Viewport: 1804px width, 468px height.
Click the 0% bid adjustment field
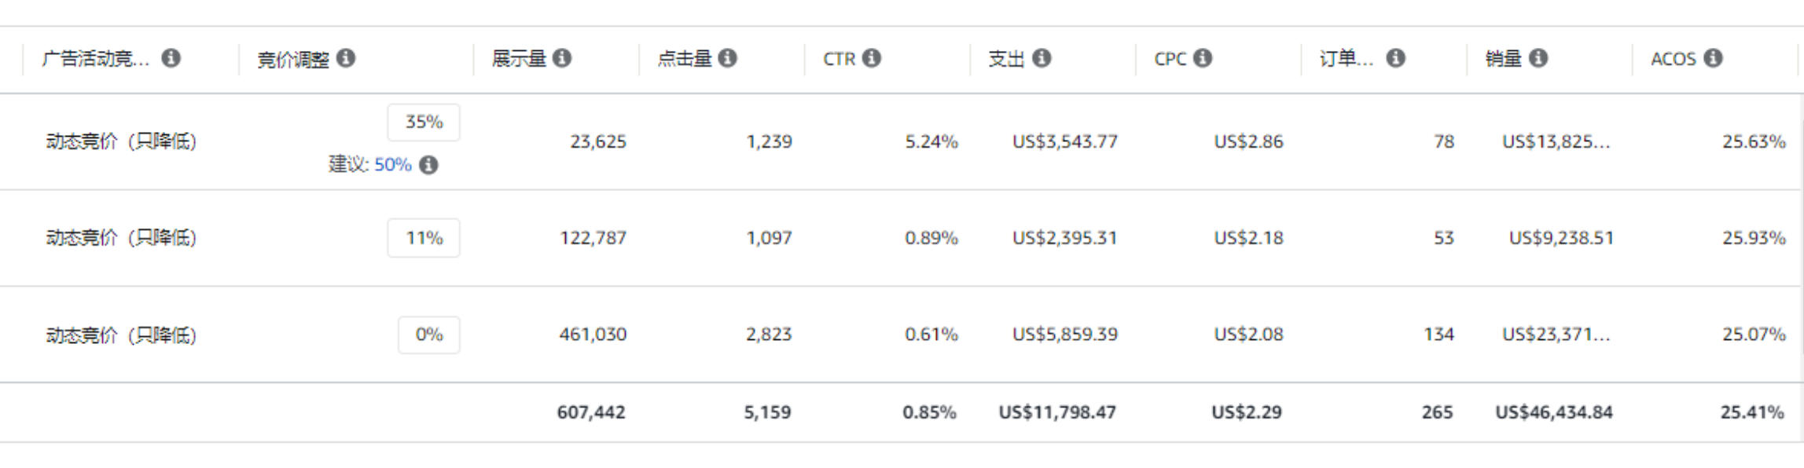[429, 335]
